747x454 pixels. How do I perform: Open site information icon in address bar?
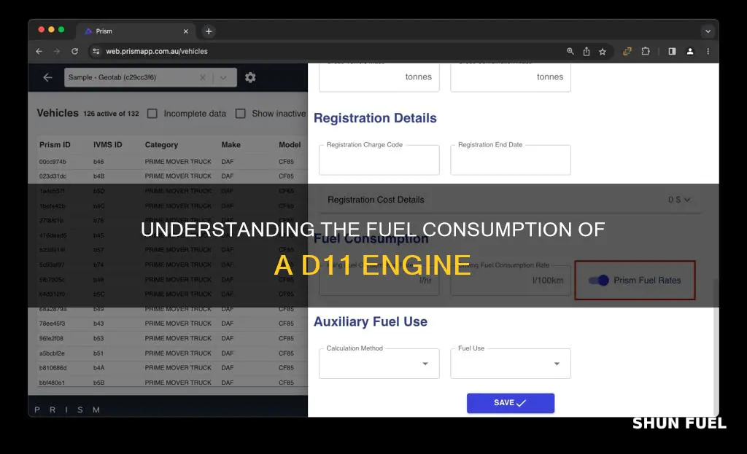pyautogui.click(x=96, y=52)
